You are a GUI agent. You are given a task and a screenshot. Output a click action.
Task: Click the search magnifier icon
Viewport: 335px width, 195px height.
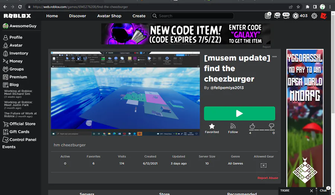point(154,16)
